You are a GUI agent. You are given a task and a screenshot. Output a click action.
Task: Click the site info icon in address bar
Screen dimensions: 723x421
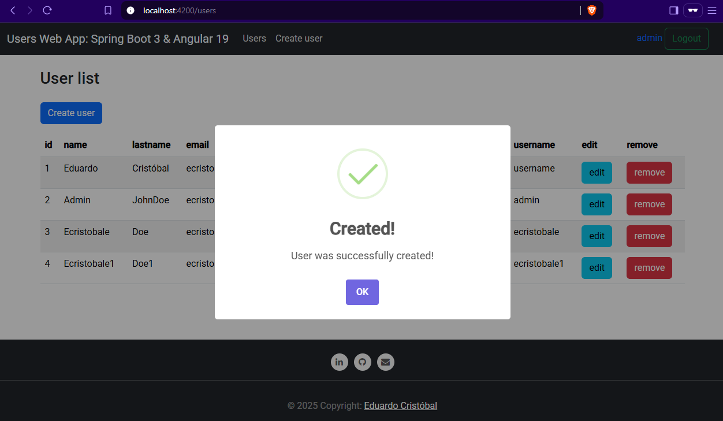point(131,10)
